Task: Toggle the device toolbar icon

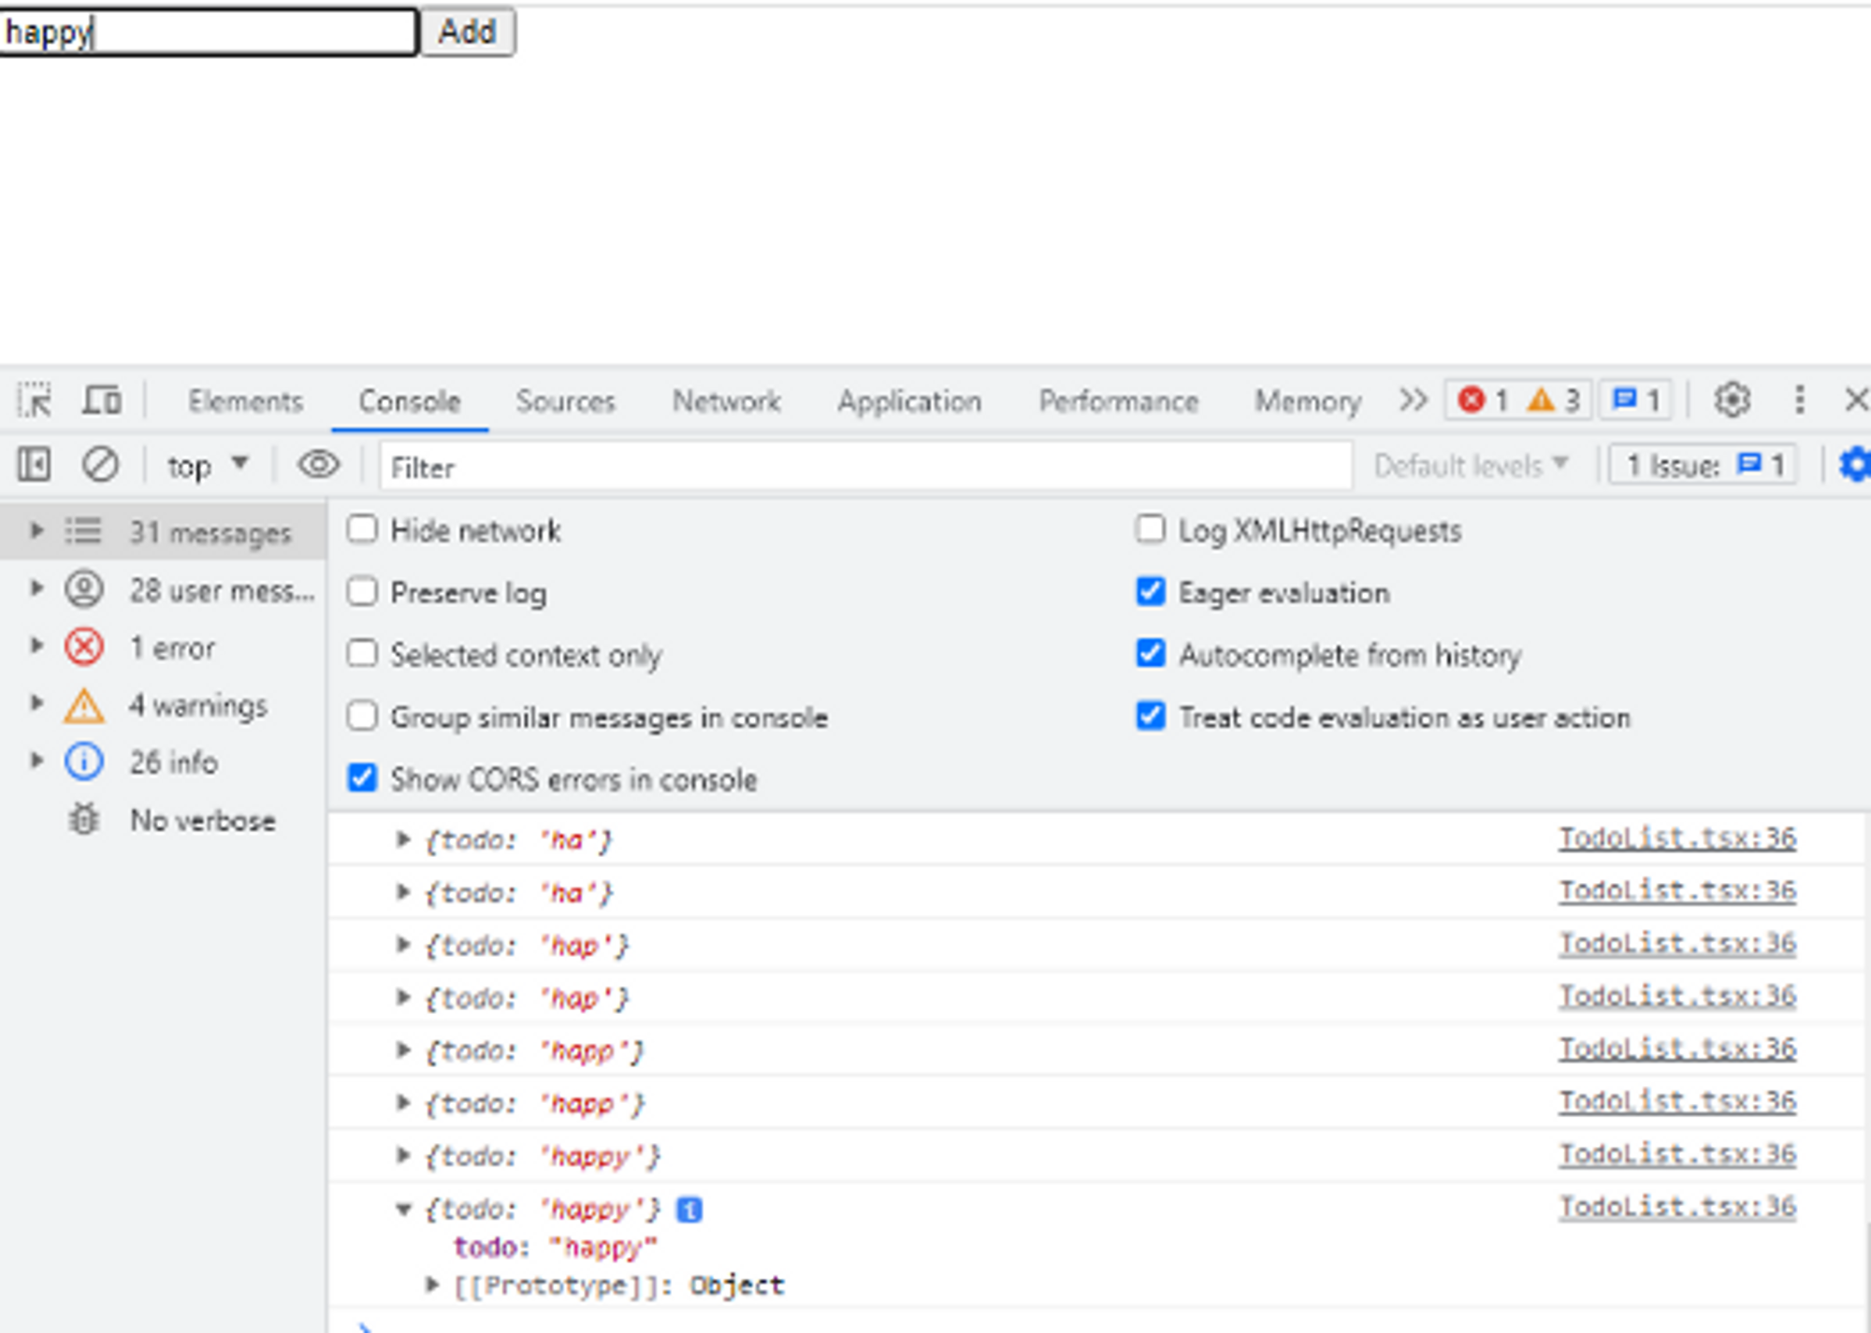Action: 101,400
